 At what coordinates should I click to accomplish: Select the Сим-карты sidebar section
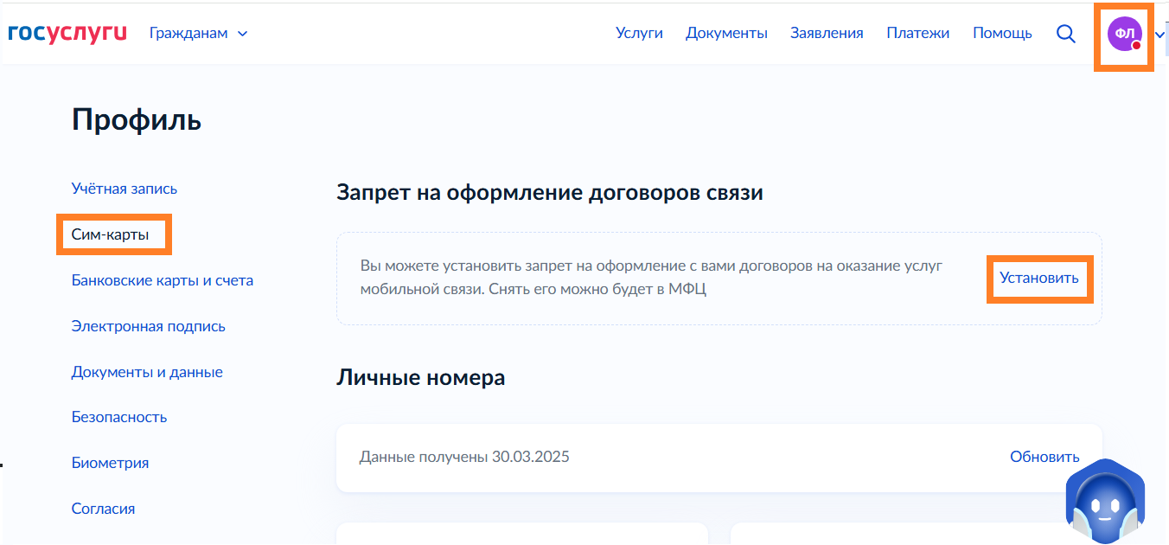coord(111,234)
